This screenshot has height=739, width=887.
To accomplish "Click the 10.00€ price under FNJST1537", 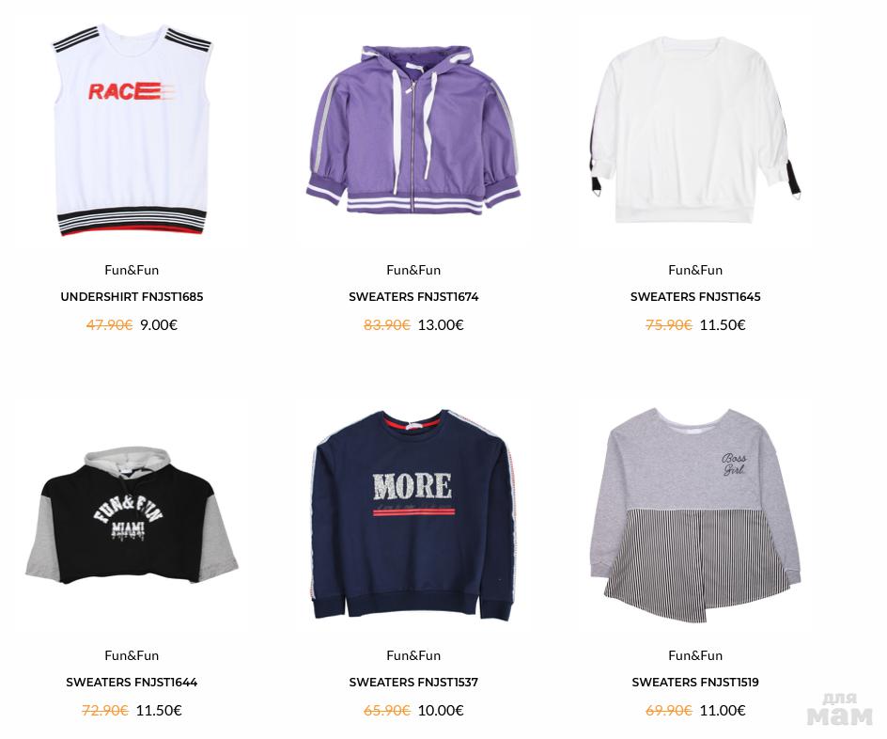I will tap(441, 710).
